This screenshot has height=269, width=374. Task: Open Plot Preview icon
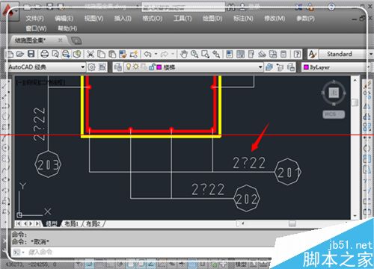[x=55, y=54]
